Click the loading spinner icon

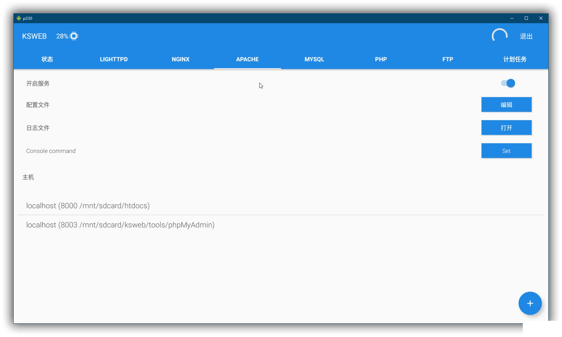[500, 36]
